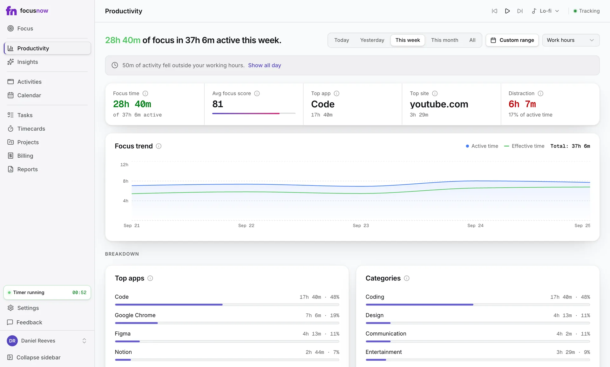Select the Today range tab

342,40
